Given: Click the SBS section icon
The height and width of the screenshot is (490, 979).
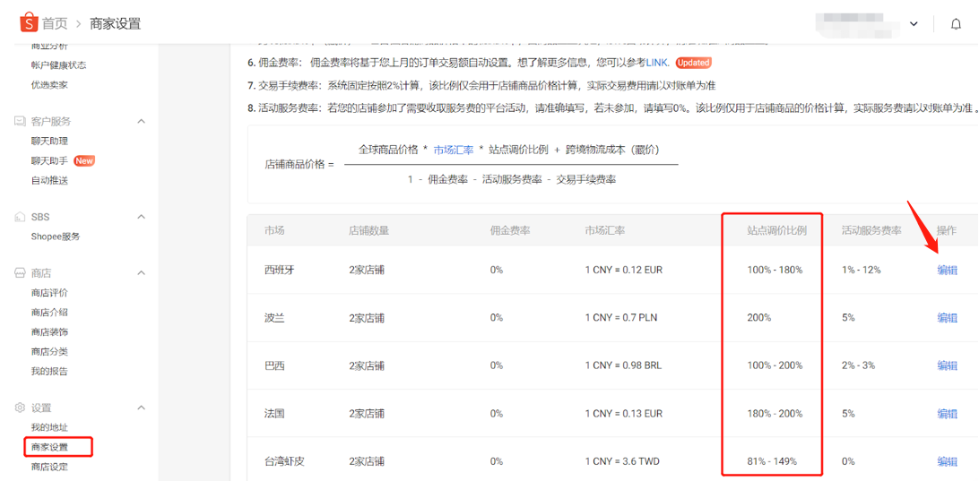Looking at the screenshot, I should coord(20,217).
